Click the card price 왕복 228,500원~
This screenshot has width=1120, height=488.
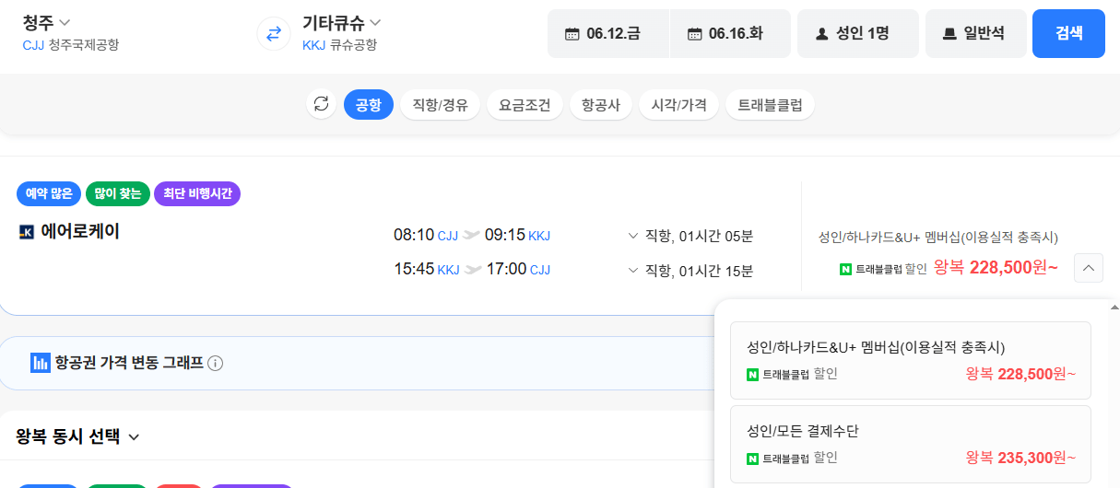click(996, 268)
